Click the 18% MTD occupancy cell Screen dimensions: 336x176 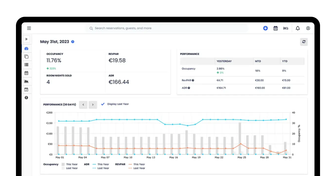pyautogui.click(x=257, y=71)
